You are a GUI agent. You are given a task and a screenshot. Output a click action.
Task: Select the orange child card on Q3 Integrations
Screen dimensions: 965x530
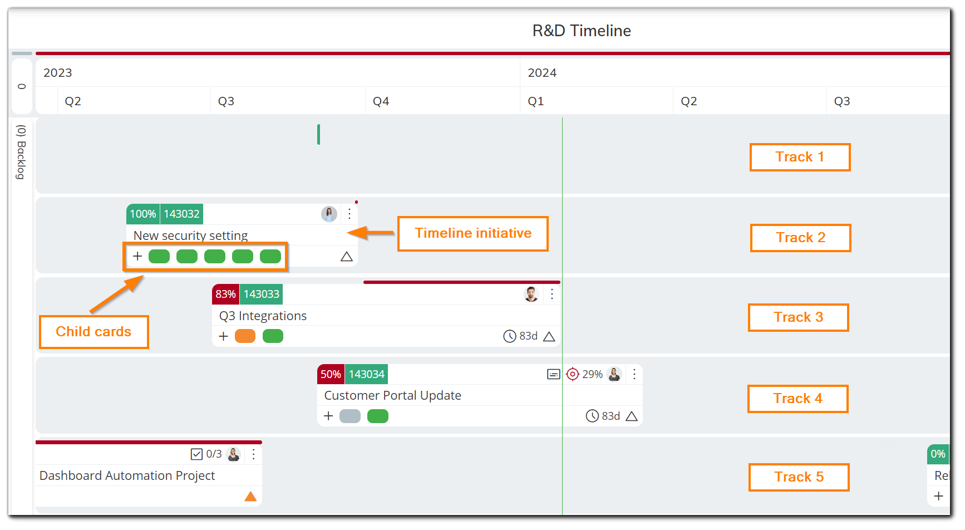245,336
